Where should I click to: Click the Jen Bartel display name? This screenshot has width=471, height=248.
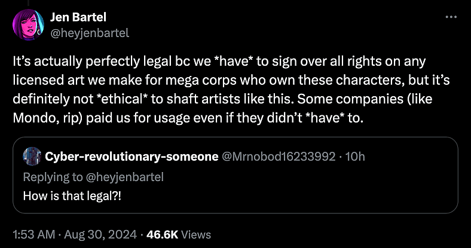point(78,17)
